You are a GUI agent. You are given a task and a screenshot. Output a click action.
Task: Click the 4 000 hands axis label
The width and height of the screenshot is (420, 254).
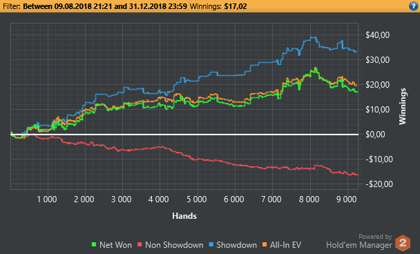tap(159, 199)
